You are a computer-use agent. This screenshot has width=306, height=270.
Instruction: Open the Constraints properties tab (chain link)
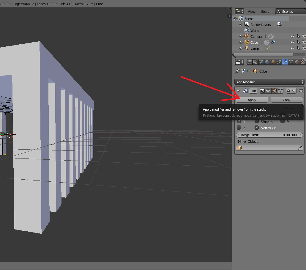click(279, 62)
